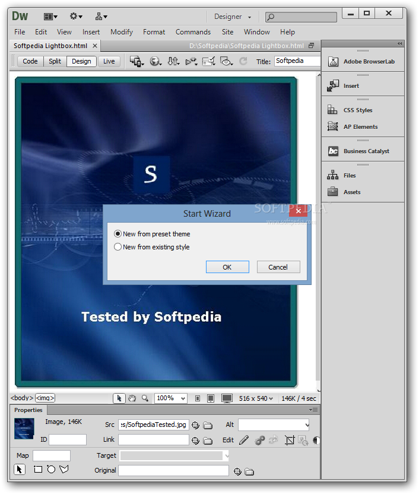Open the Multiscreen preview icon
The width and height of the screenshot is (419, 494).
137,61
